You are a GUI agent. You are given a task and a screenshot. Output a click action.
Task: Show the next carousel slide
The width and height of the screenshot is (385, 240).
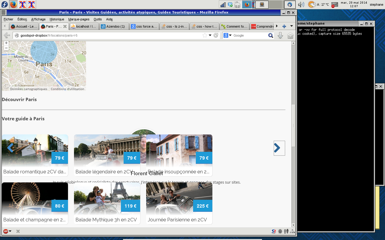click(x=279, y=148)
